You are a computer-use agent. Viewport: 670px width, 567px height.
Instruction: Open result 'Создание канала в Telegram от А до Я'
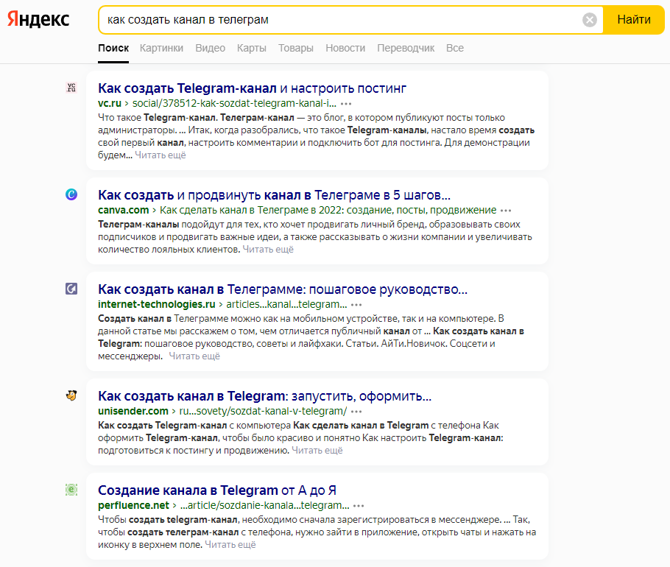coord(217,490)
